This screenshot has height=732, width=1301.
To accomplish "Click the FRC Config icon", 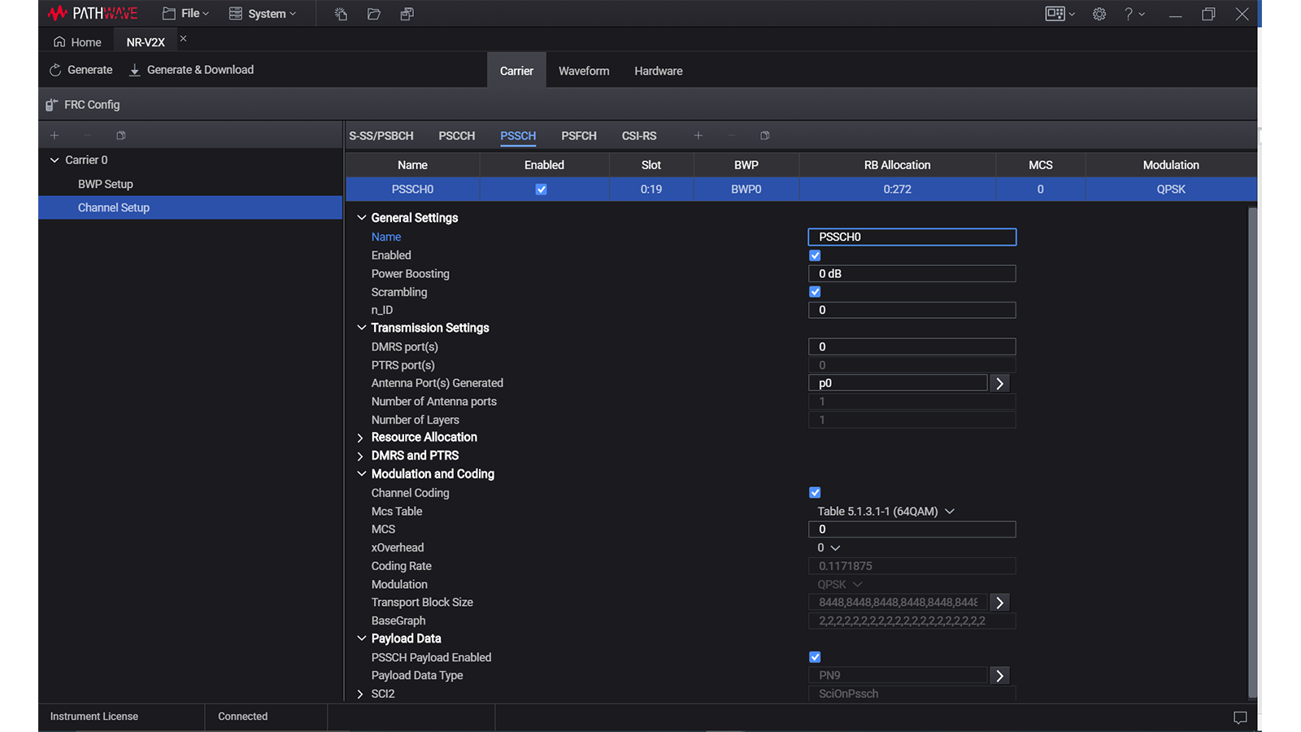I will (x=52, y=105).
